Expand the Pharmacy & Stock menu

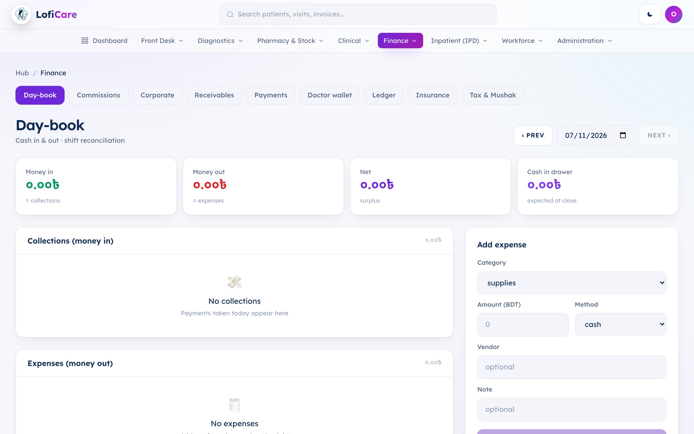point(290,41)
